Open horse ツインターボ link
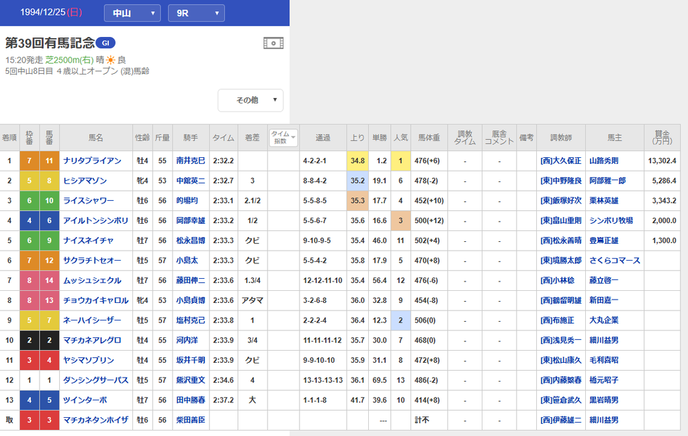Viewport: 688px width, 436px height. (x=85, y=400)
